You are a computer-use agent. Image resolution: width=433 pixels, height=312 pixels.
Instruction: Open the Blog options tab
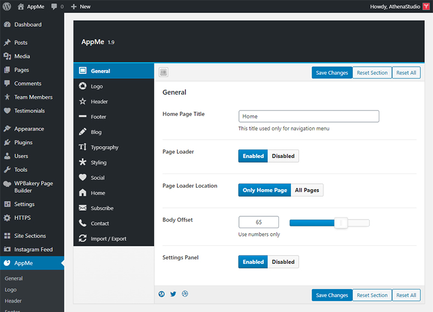click(114, 132)
